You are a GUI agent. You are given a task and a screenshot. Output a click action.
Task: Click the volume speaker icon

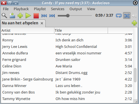[134, 16]
